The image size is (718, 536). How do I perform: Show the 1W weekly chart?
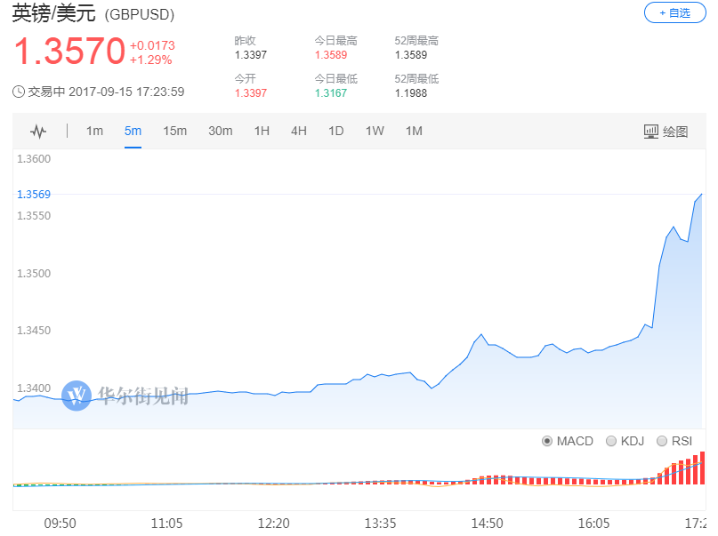point(375,132)
